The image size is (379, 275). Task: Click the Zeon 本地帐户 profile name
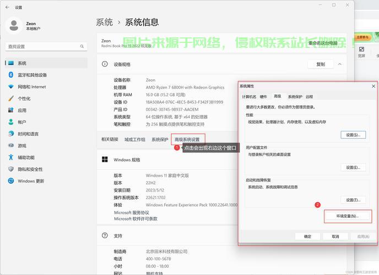point(33,26)
